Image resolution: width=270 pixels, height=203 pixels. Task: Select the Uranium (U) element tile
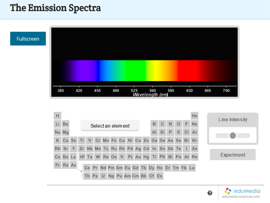click(x=103, y=176)
